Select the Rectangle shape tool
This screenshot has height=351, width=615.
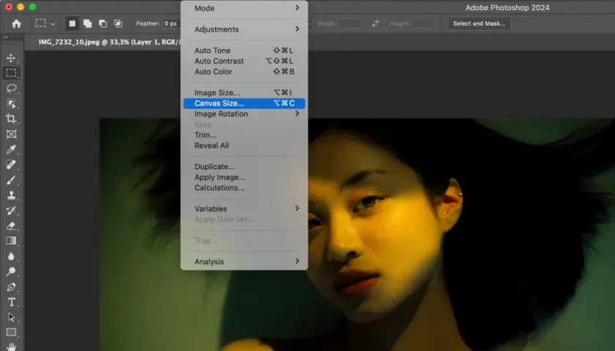[x=11, y=332]
